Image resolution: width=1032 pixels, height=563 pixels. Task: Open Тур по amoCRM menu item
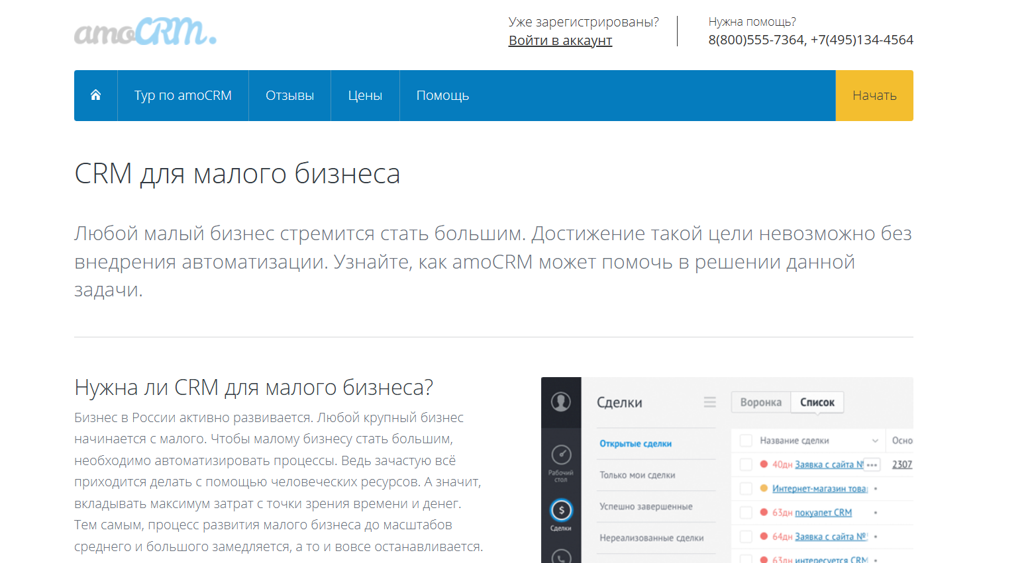[183, 95]
